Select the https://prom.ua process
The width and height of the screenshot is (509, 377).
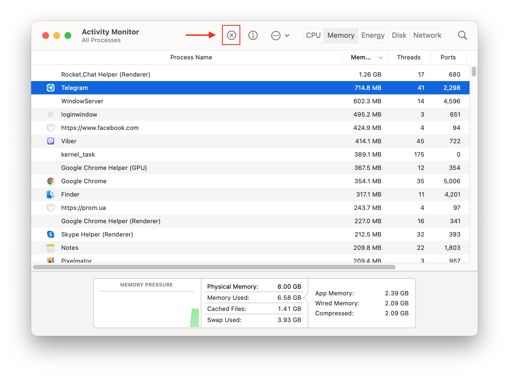(83, 208)
